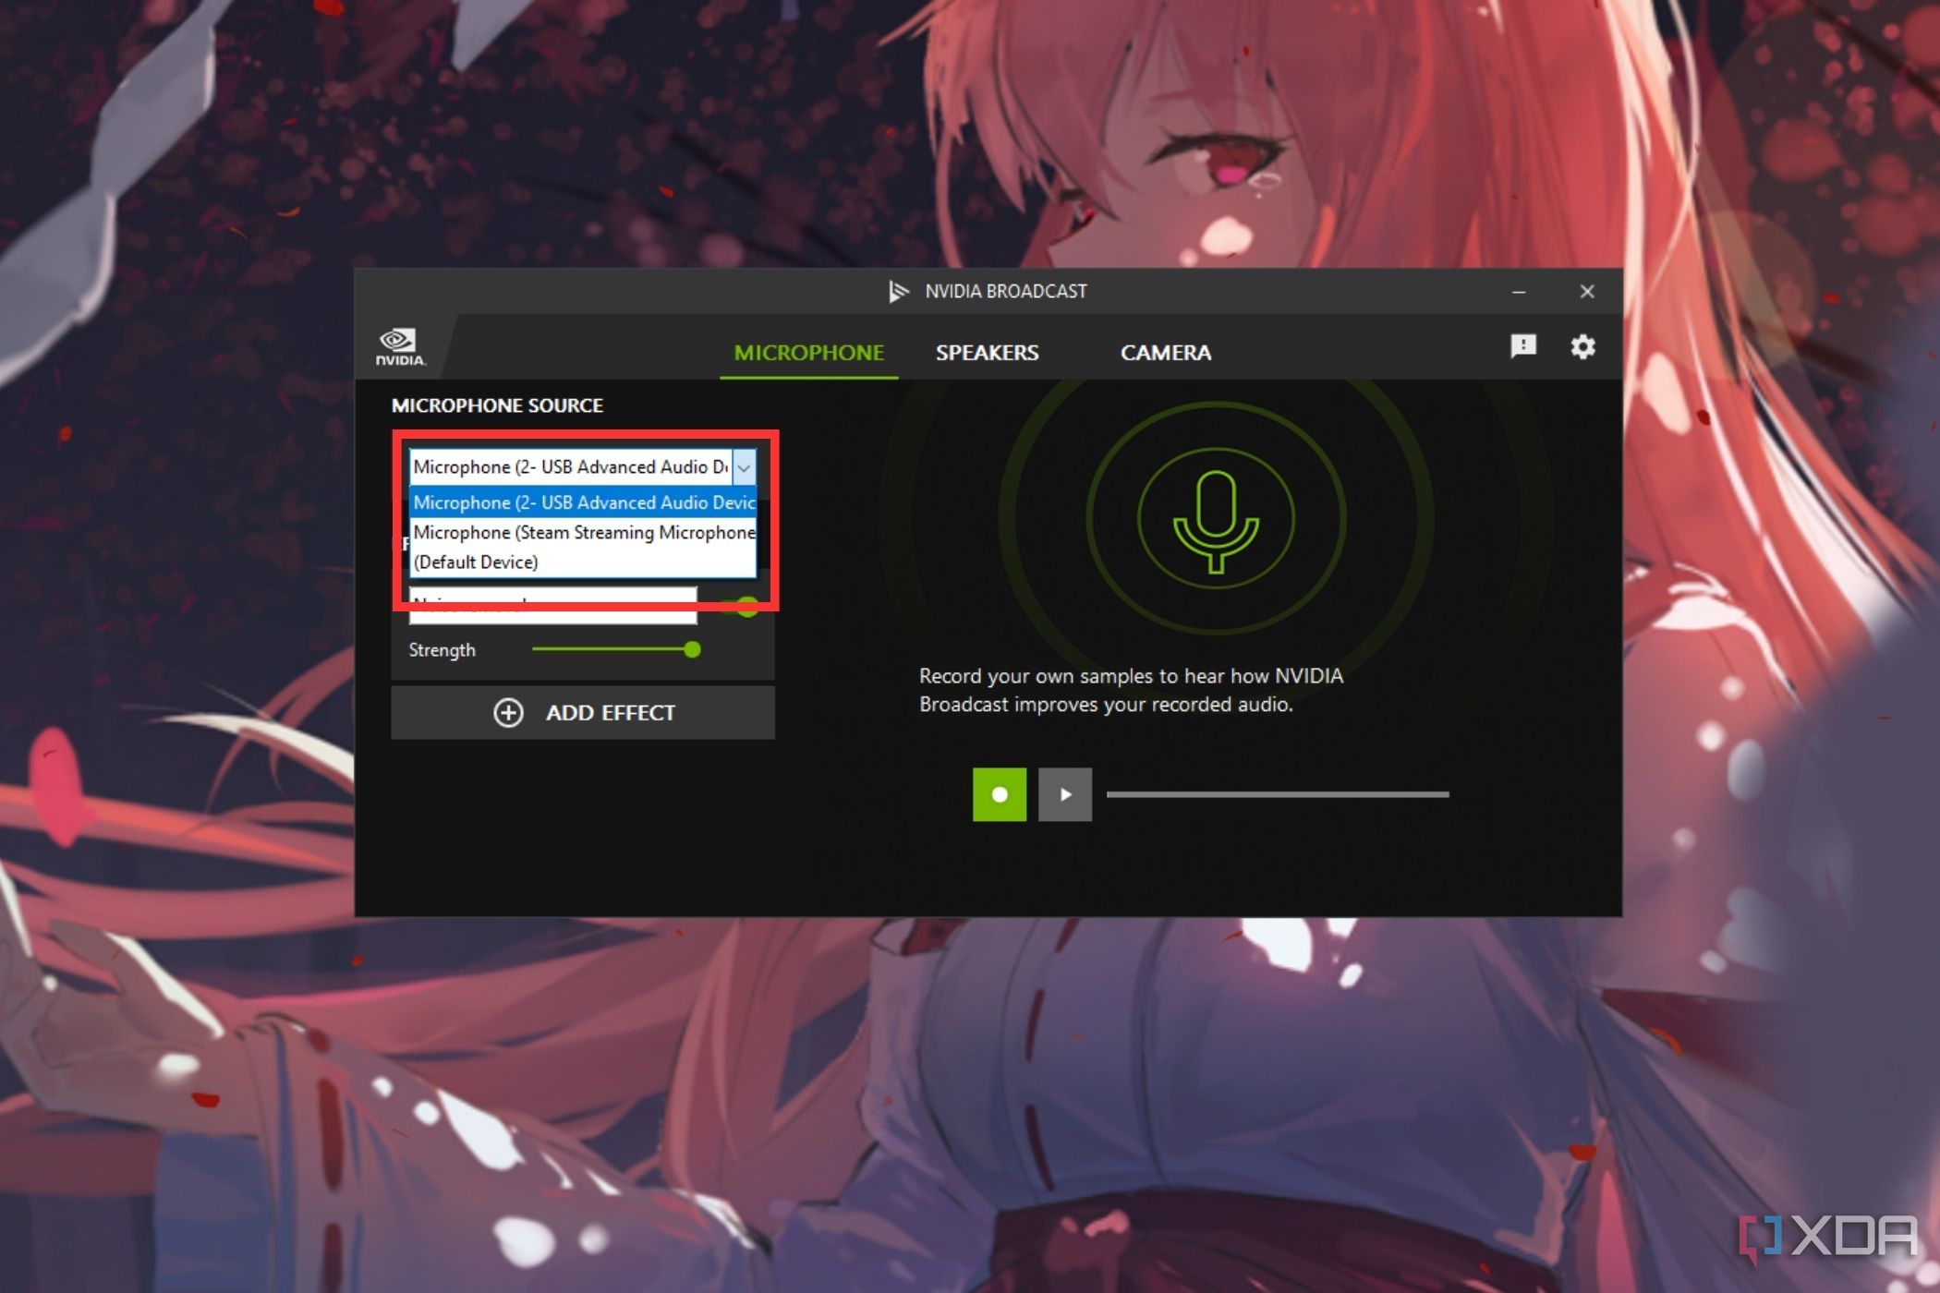Select Microphone USB Advanced Audio Device
The height and width of the screenshot is (1293, 1940).
(583, 502)
